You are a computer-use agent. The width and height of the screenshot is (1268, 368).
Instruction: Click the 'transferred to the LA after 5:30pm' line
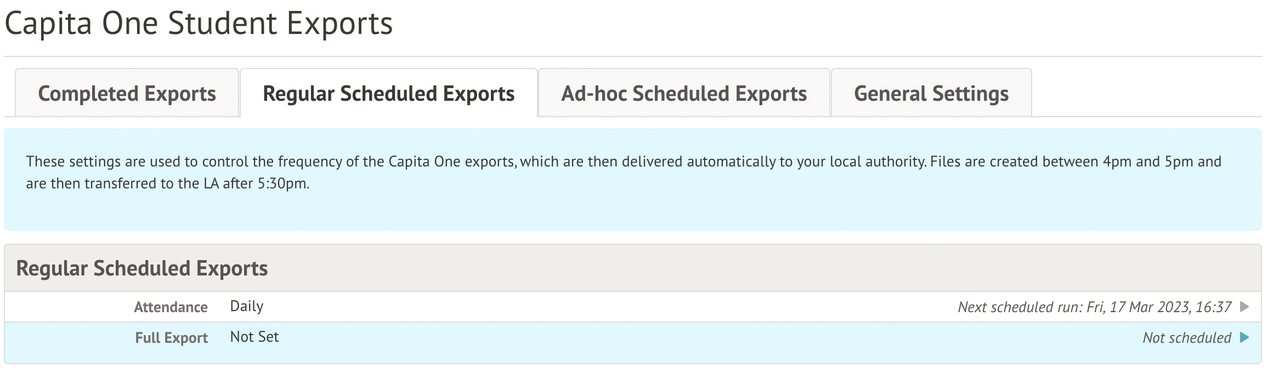pyautogui.click(x=168, y=183)
